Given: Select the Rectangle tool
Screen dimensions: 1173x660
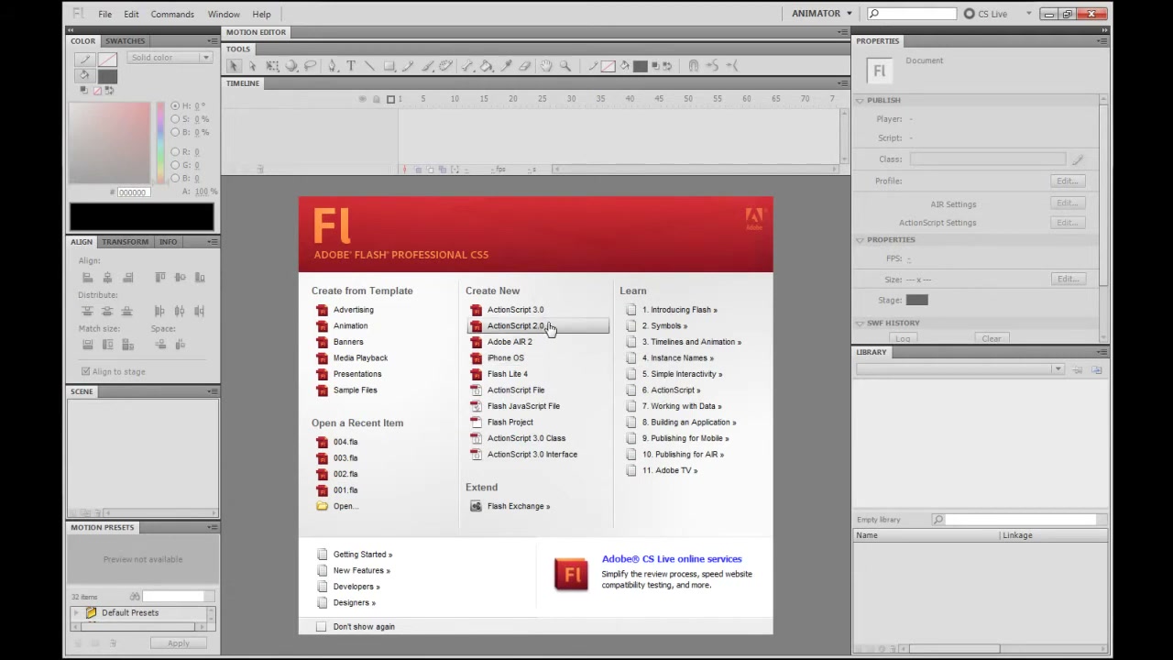Looking at the screenshot, I should pos(389,66).
